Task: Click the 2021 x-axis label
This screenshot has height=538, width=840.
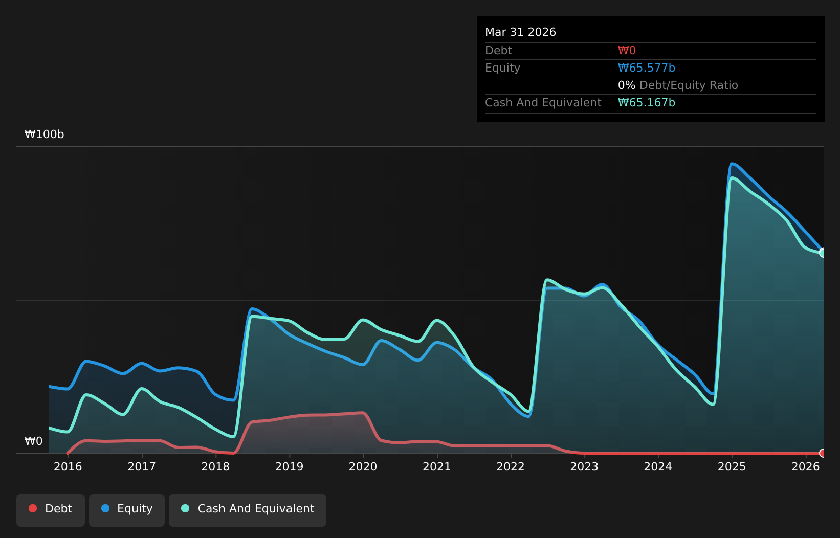Action: pos(437,466)
